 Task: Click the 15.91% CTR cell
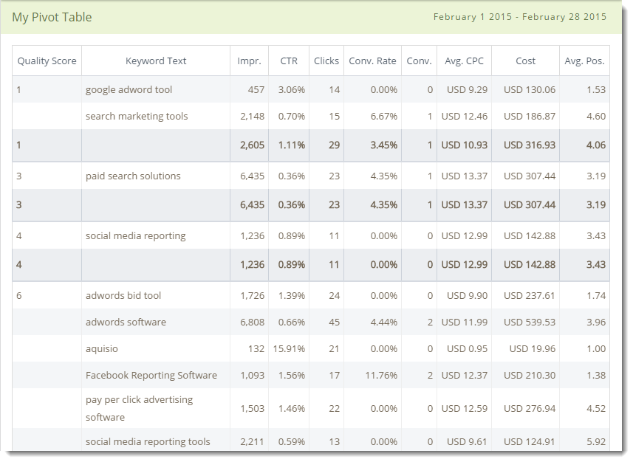pyautogui.click(x=289, y=348)
